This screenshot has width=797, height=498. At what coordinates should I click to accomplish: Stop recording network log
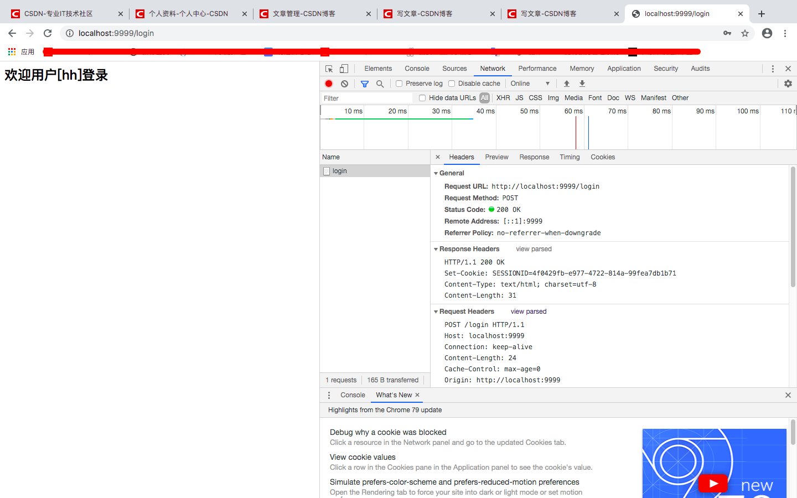point(329,84)
